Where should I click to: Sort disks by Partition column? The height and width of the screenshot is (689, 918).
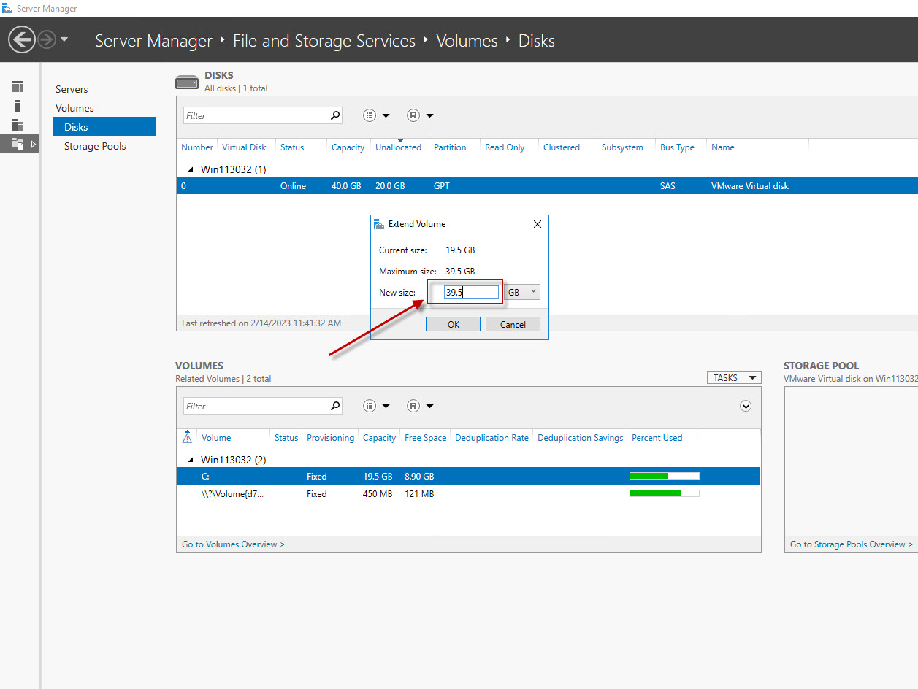click(x=450, y=147)
